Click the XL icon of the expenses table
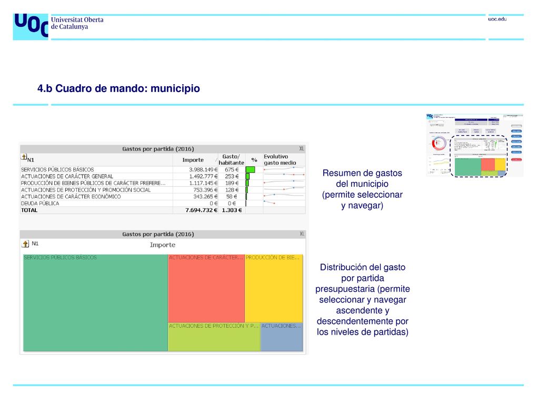Image resolution: width=539 pixels, height=404 pixels. [x=301, y=149]
